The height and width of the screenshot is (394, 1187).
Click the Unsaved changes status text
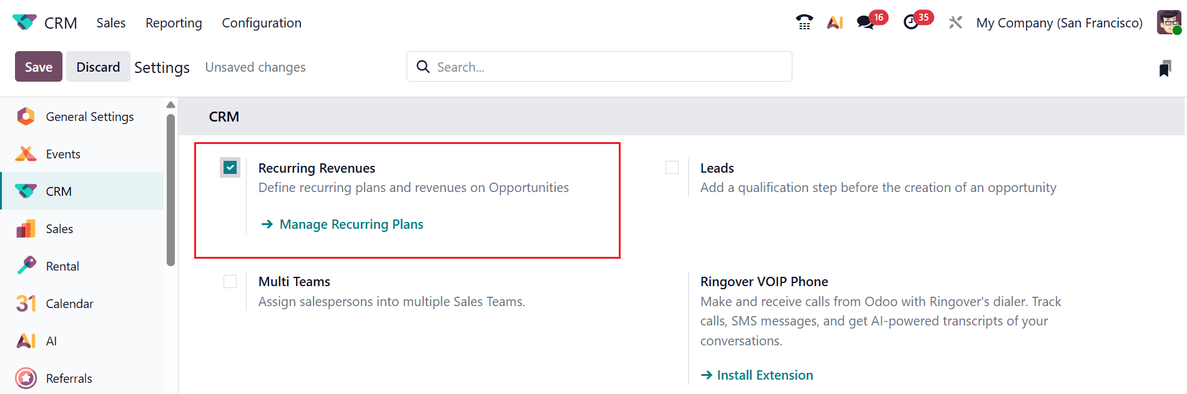(x=255, y=67)
